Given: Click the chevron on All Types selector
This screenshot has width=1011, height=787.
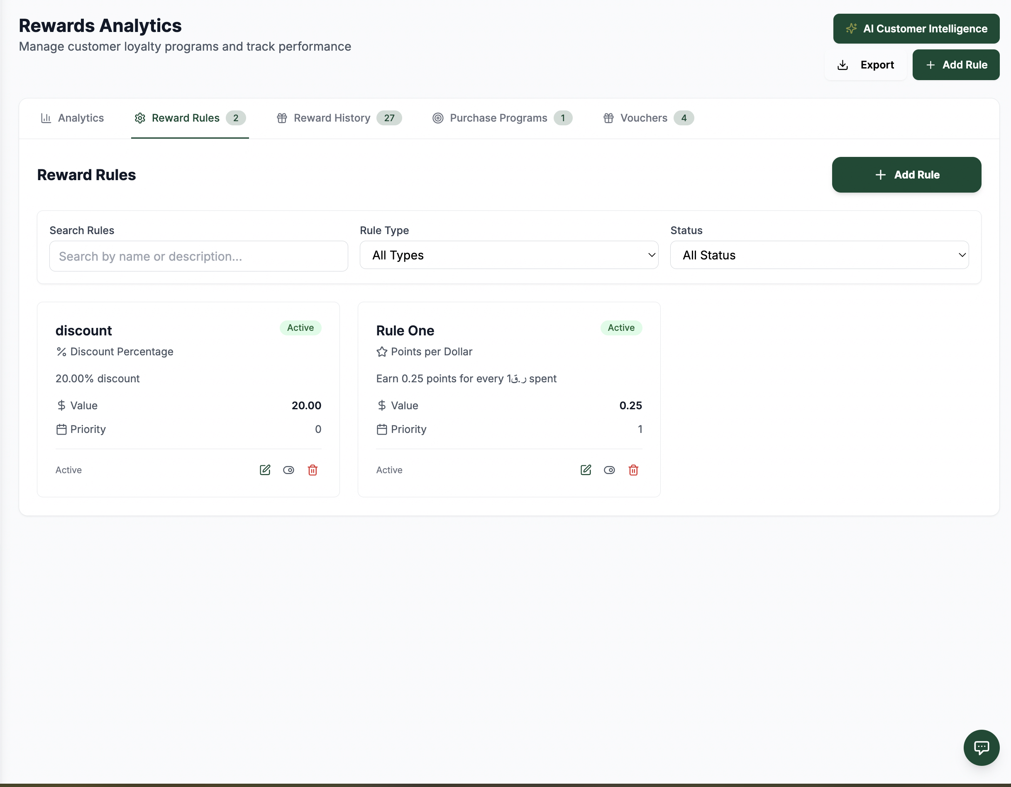Looking at the screenshot, I should coord(651,255).
